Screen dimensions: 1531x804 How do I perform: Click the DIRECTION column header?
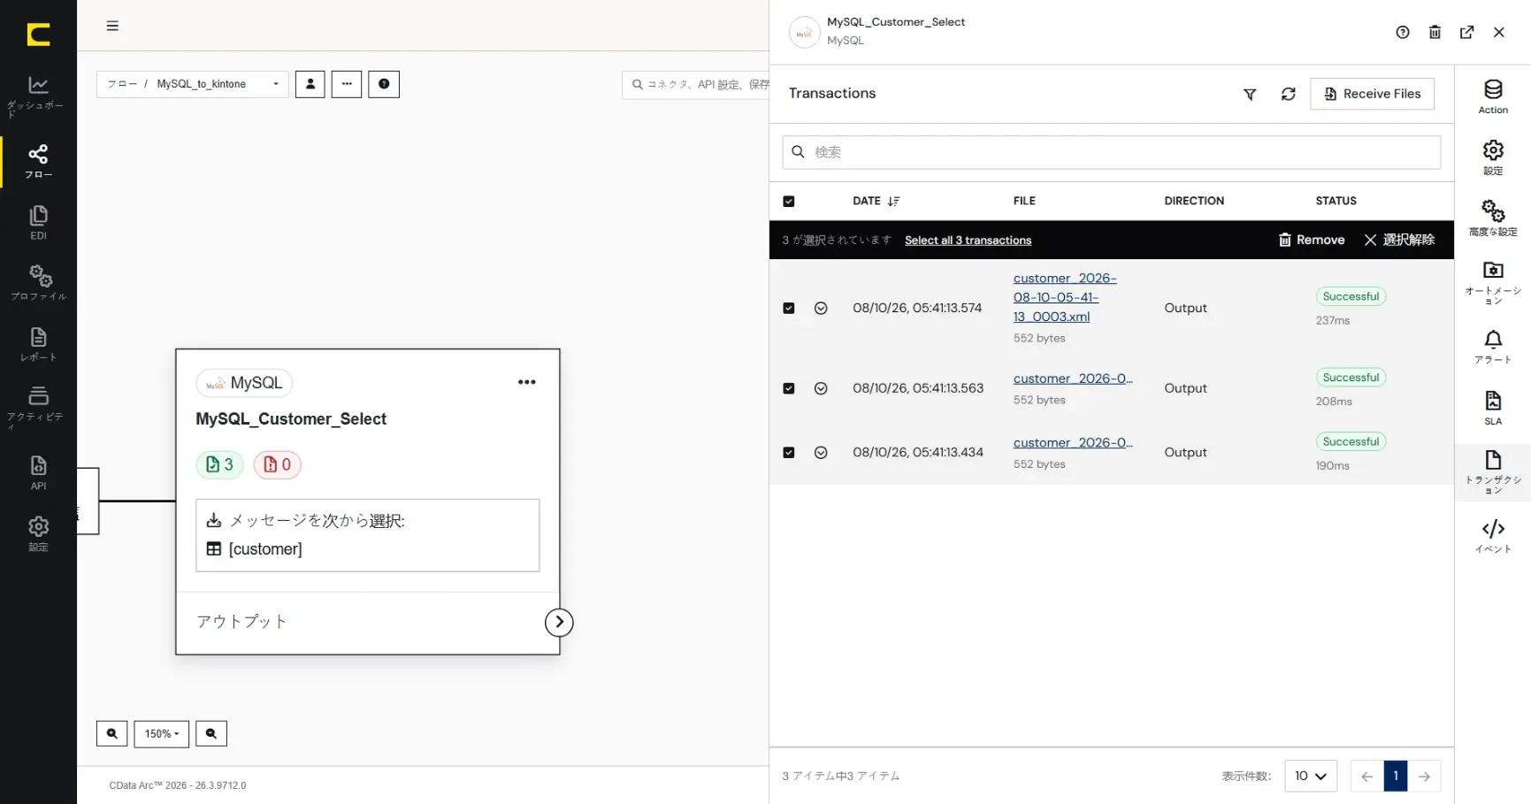(x=1194, y=201)
